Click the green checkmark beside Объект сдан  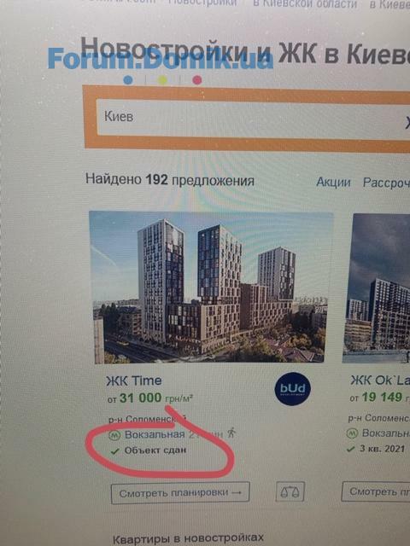point(114,451)
